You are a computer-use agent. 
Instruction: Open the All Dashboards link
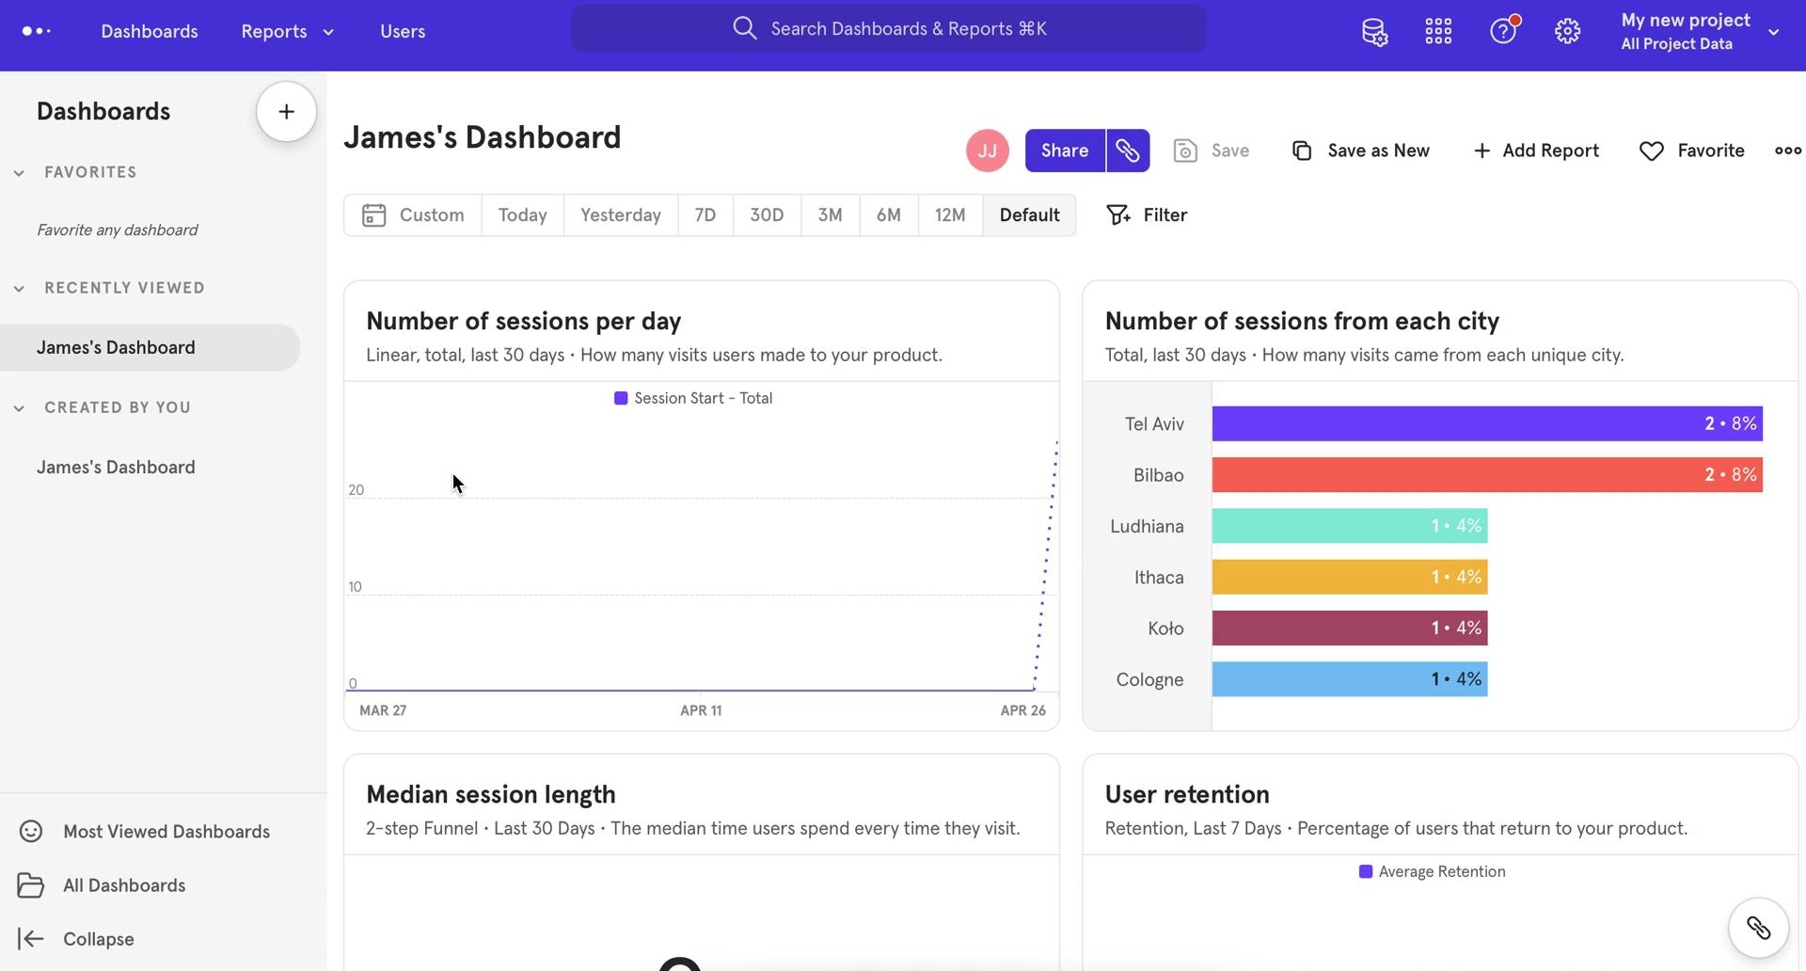tap(124, 885)
